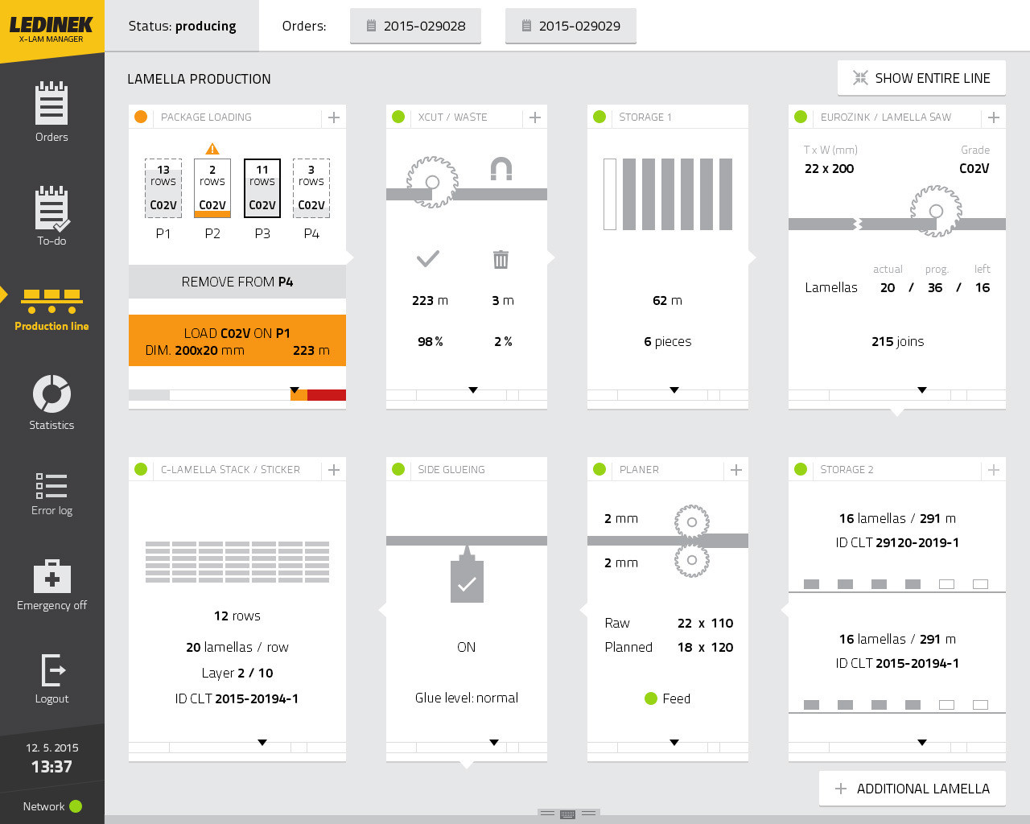
Task: Select package slot P3 with 11 rows
Action: coord(262,188)
